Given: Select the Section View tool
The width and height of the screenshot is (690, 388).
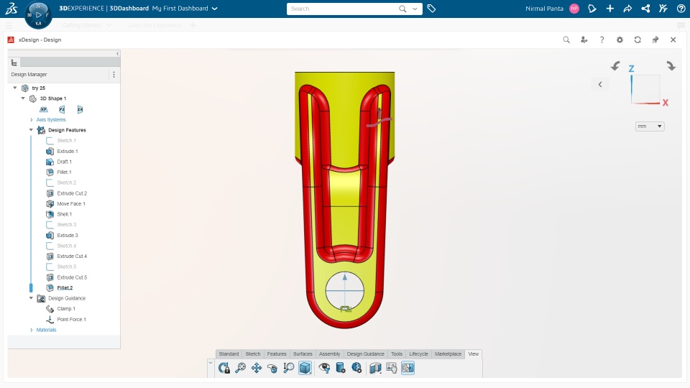Looking at the screenshot, I should click(x=375, y=368).
